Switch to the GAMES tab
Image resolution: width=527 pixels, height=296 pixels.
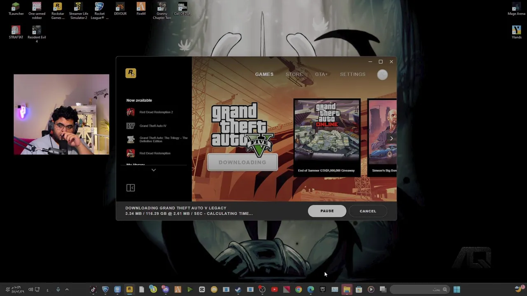pyautogui.click(x=264, y=74)
